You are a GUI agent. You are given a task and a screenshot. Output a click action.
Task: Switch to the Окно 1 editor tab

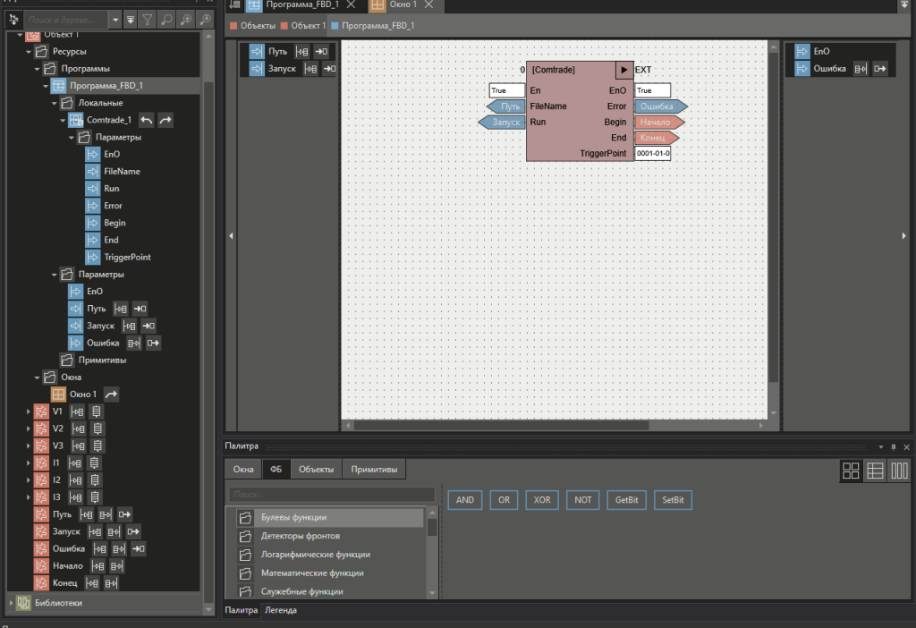pos(402,5)
